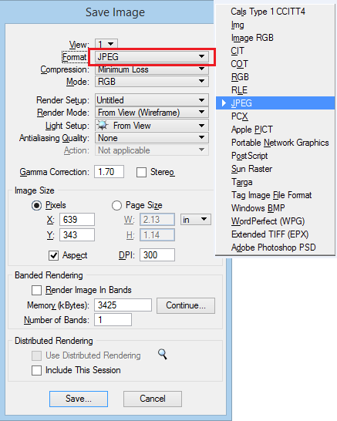Select the Pixels radio button
This screenshot has width=337, height=421.
(x=36, y=205)
